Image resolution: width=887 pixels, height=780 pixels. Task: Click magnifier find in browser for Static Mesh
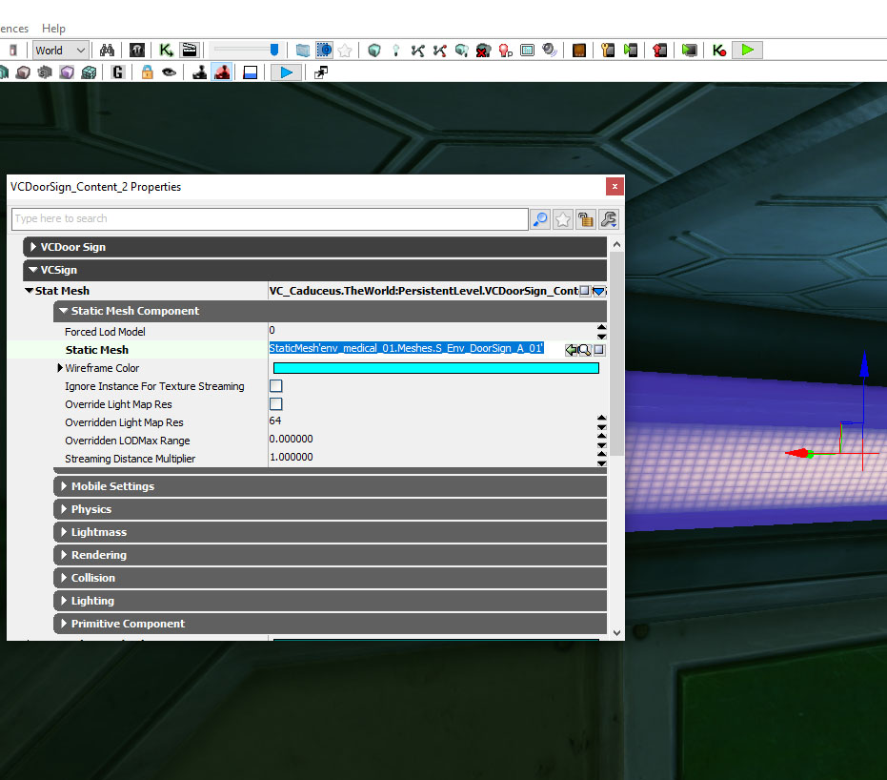(x=585, y=350)
